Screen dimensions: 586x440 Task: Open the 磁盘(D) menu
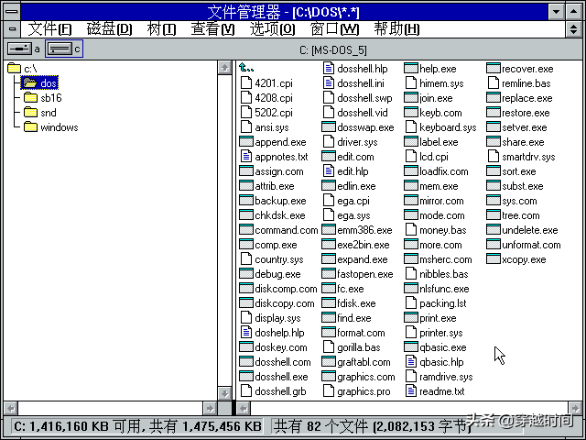pyautogui.click(x=110, y=28)
